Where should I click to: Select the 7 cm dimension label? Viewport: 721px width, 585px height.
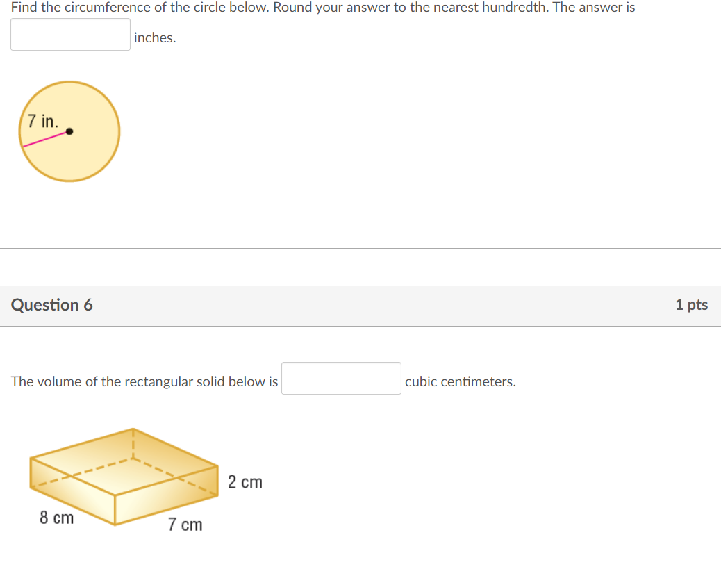pyautogui.click(x=183, y=525)
